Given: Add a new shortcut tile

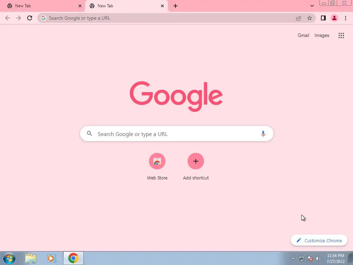Looking at the screenshot, I should coord(196,167).
